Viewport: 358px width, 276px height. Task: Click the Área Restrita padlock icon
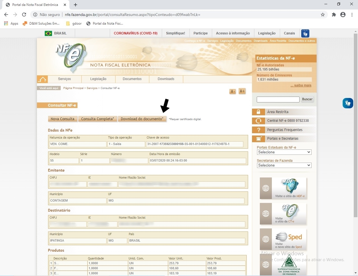pyautogui.click(x=258, y=112)
